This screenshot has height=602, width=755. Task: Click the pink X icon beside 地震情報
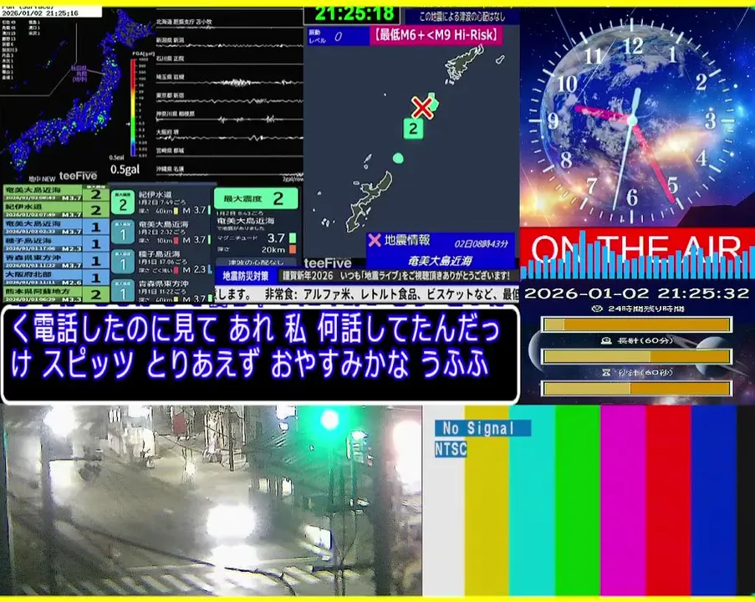click(374, 240)
